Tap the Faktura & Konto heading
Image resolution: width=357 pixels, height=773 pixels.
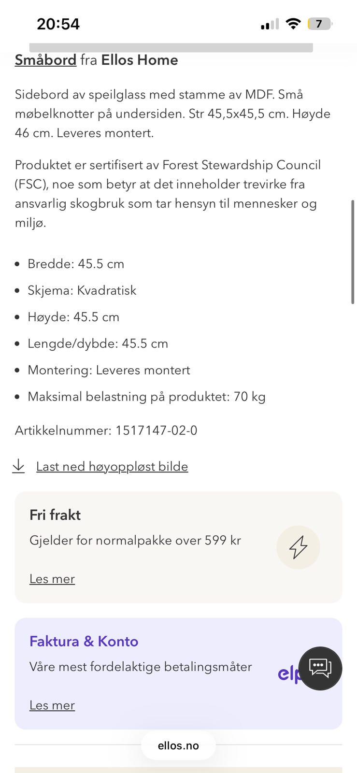coord(84,641)
